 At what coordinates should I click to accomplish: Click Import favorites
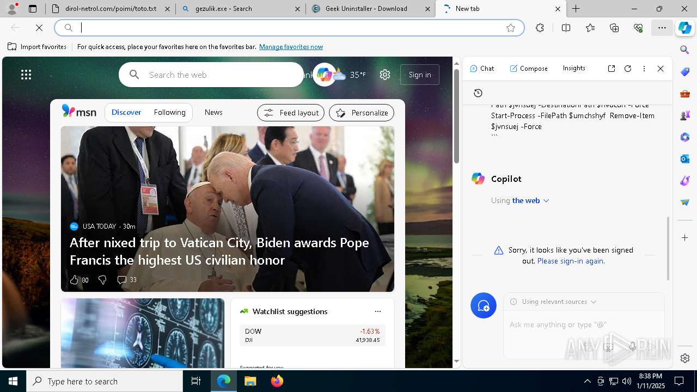pos(37,47)
